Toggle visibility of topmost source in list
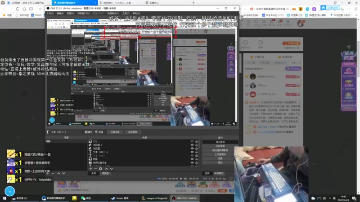 click(192, 141)
